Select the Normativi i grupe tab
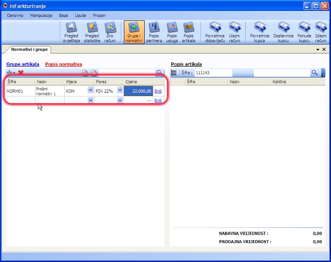Viewport: 331px width, 262px height. [x=29, y=49]
